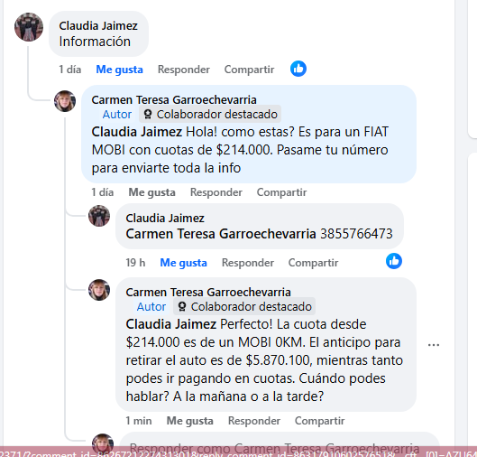Click Responder under the Información comment
Screen dimensions: 477x457
click(184, 70)
